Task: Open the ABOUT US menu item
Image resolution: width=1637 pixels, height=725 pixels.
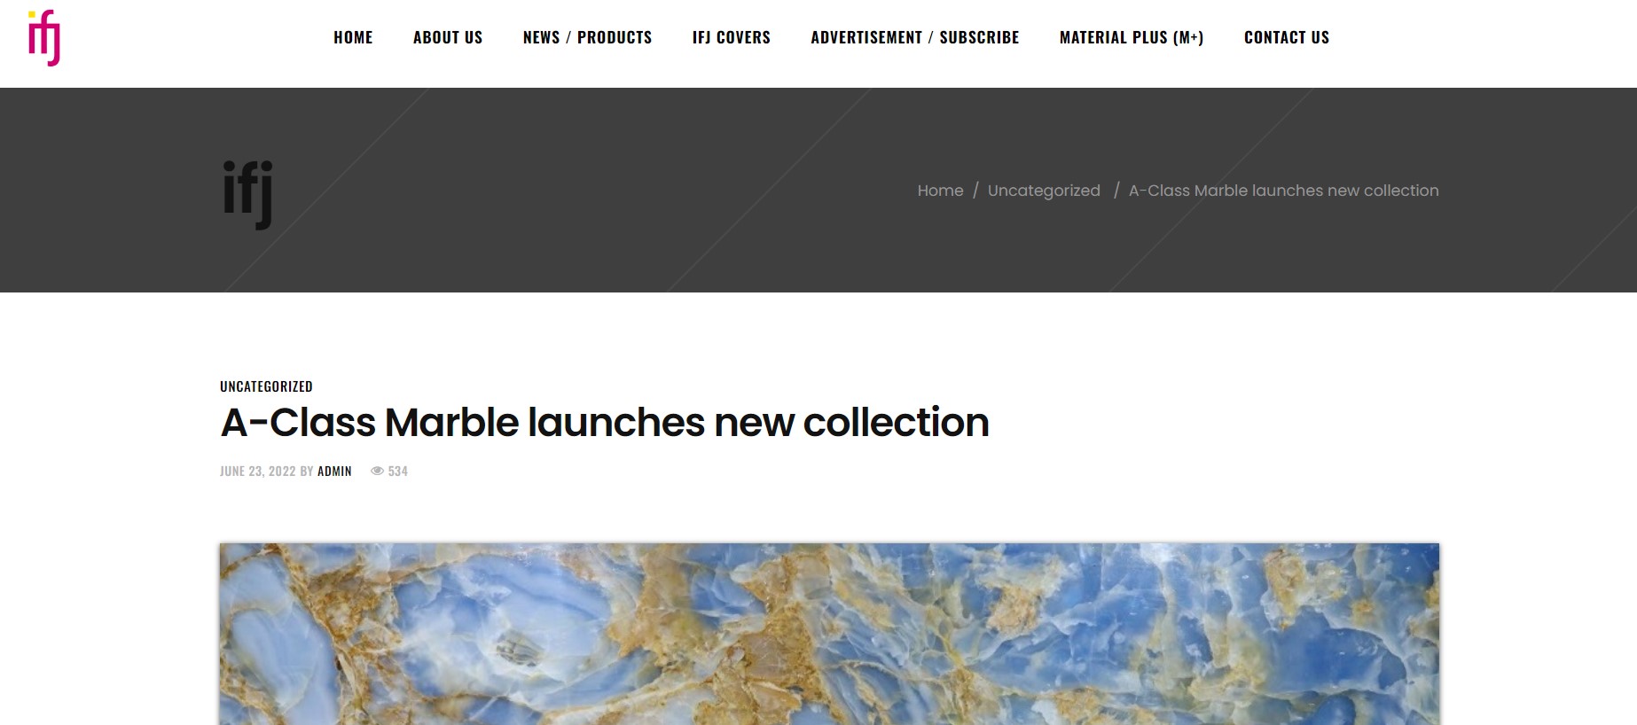Action: 448,37
